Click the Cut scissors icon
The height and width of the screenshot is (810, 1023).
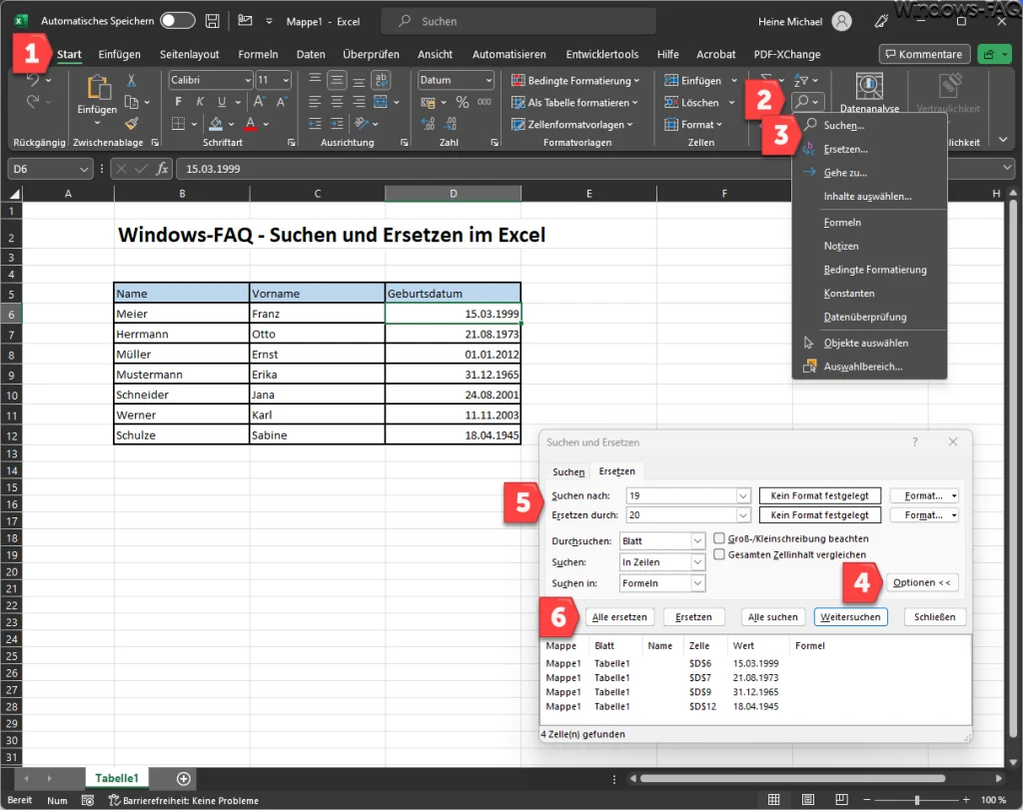(x=131, y=80)
